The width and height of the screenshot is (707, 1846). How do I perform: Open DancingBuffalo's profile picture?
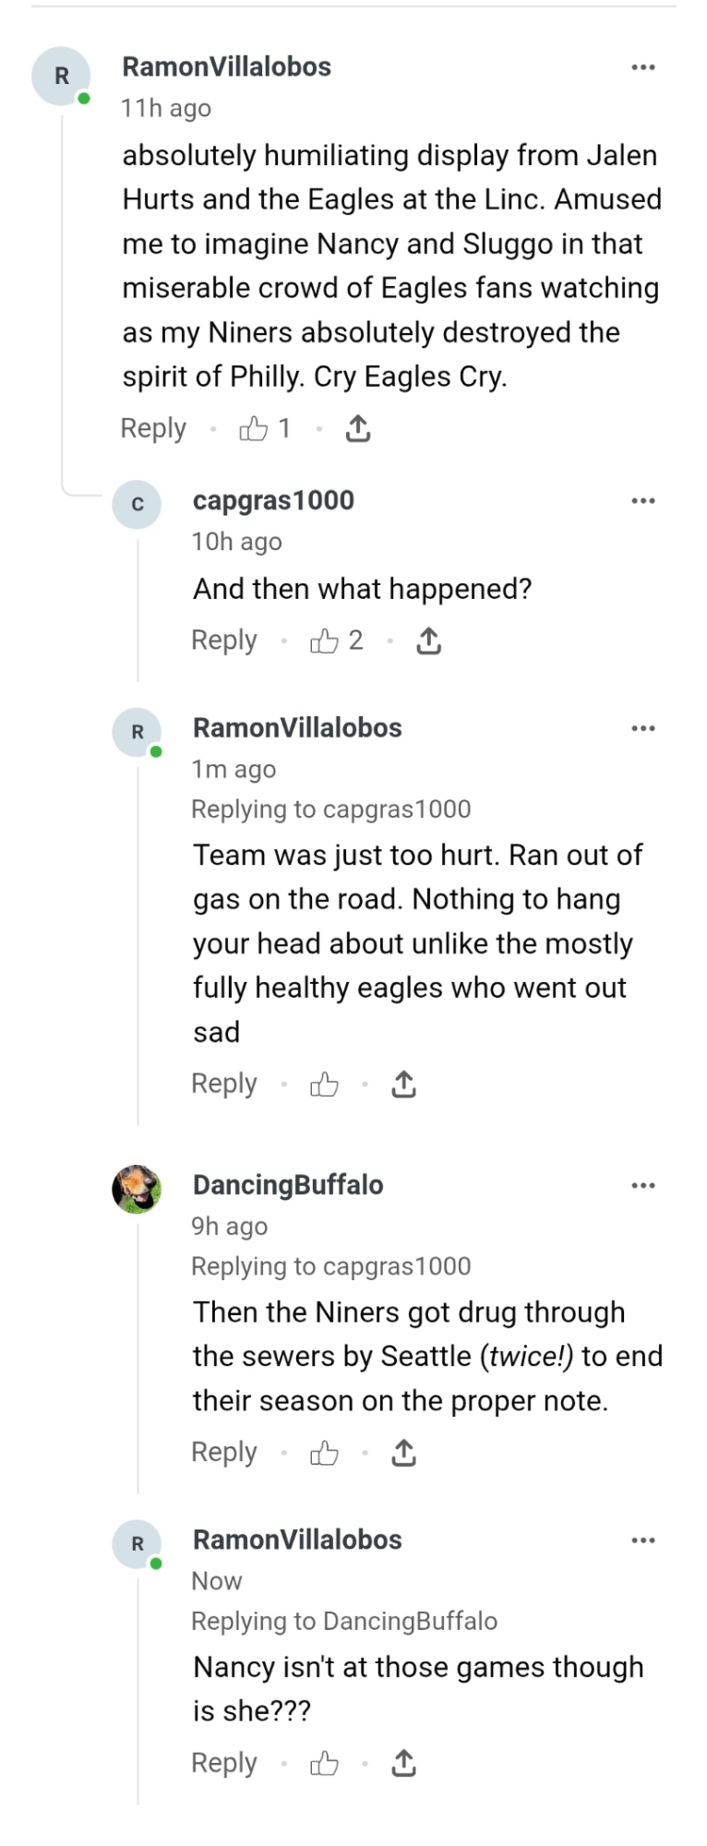point(137,1189)
